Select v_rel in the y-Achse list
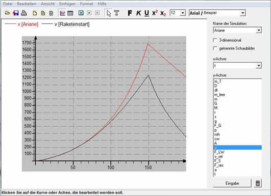The height and width of the screenshot is (196, 271). 237,156
